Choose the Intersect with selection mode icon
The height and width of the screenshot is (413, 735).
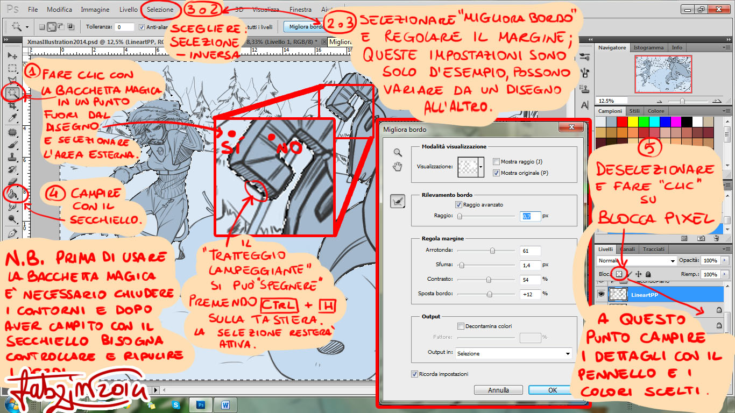coord(70,26)
